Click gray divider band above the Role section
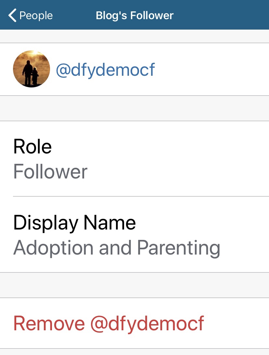Image resolution: width=269 pixels, height=355 pixels. coord(134,108)
